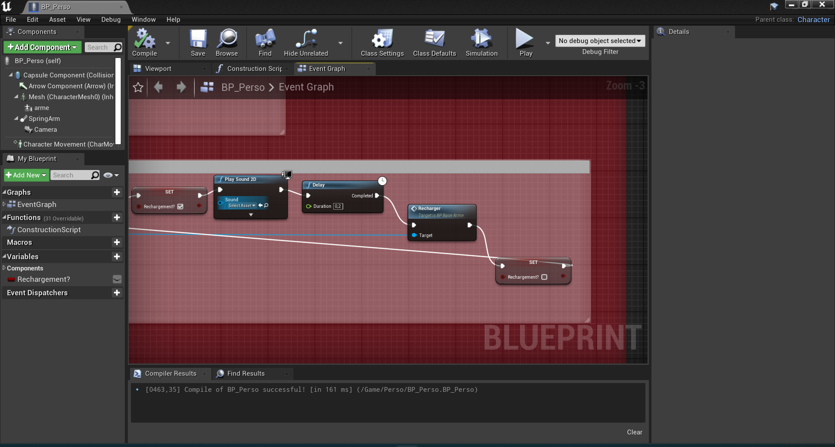Browse Sound asset with magnifier icon
This screenshot has height=447, width=835.
(x=266, y=205)
